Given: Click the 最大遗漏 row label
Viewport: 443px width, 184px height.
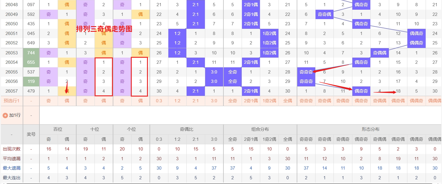Looking at the screenshot, I should pos(11,168).
